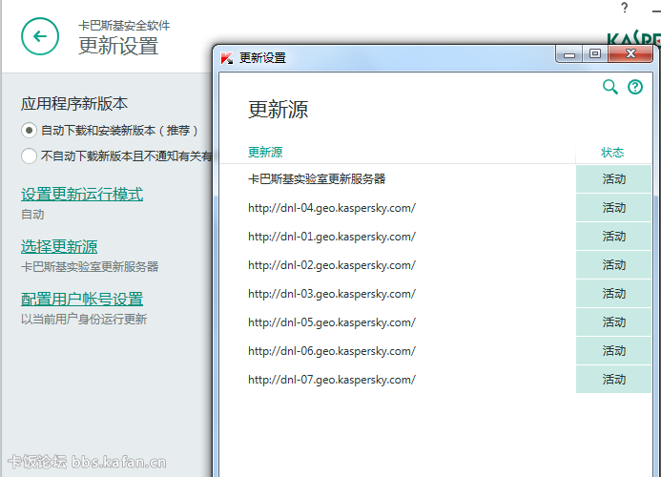Select 自动下载和安装新版本 (推荐) radio option

tap(29, 131)
